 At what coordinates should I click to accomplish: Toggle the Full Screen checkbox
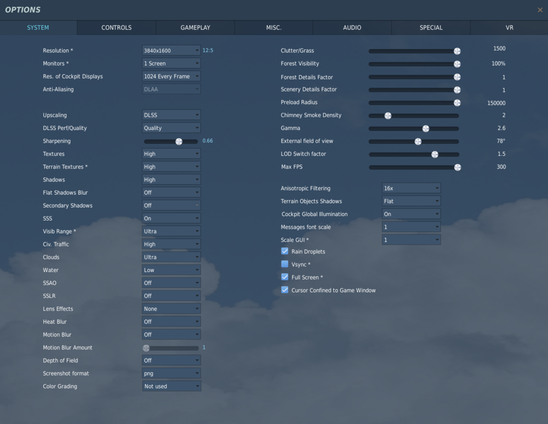(285, 277)
